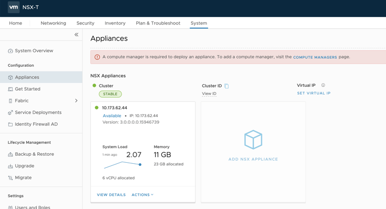
Task: Click the Set Virtual IP link
Action: (x=314, y=93)
